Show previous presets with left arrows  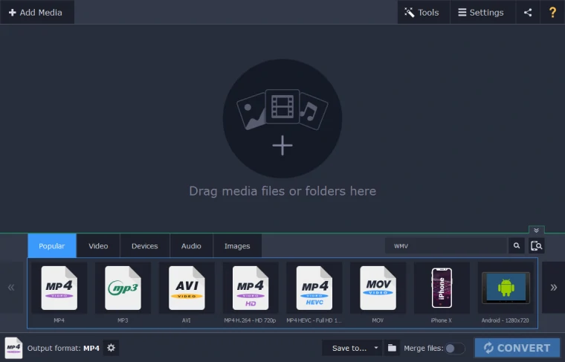(x=11, y=287)
